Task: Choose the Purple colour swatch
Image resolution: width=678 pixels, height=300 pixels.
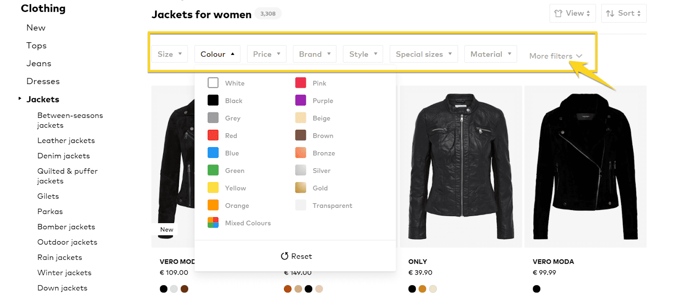Action: [x=301, y=100]
